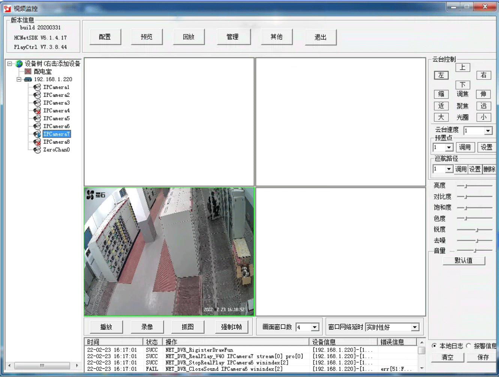Collapse the 192.168.1.220 device node
The width and height of the screenshot is (499, 377).
[19, 79]
